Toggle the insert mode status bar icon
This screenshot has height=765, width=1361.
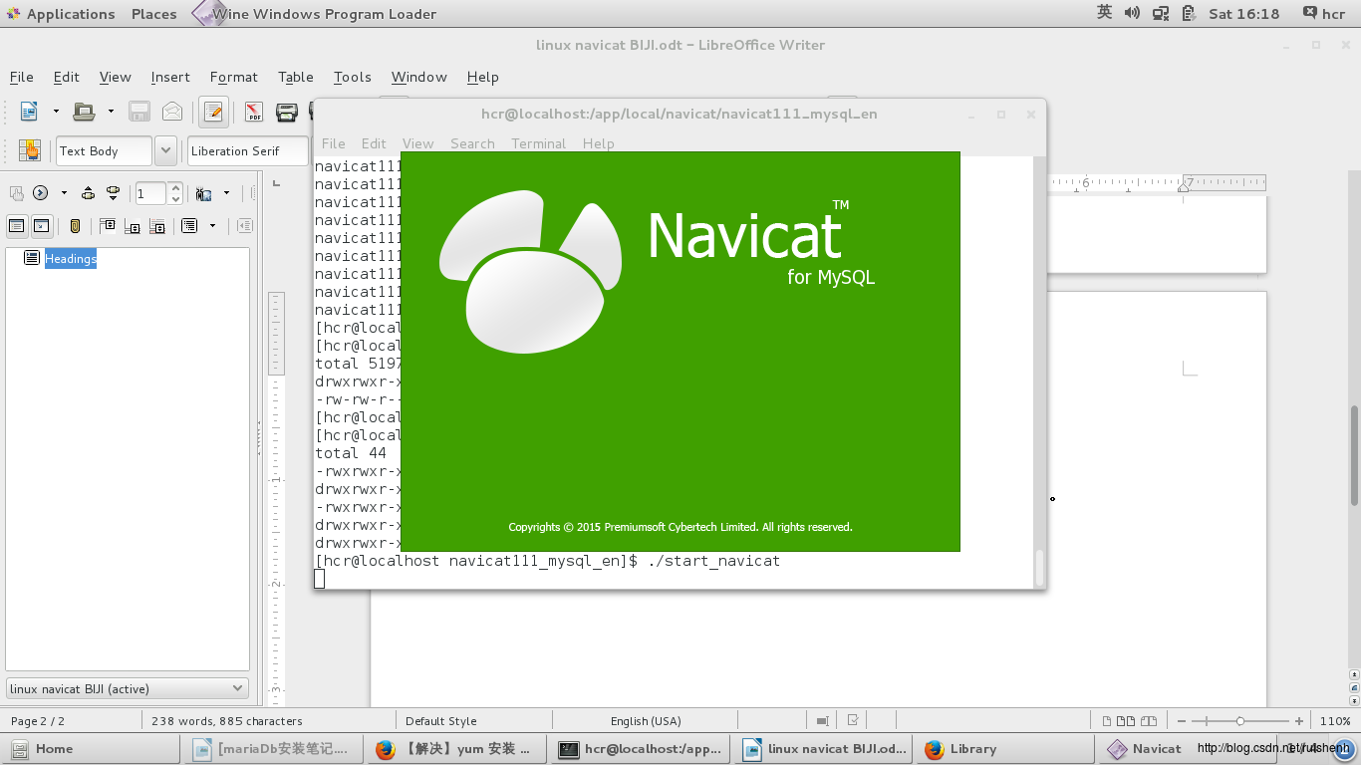pos(822,720)
